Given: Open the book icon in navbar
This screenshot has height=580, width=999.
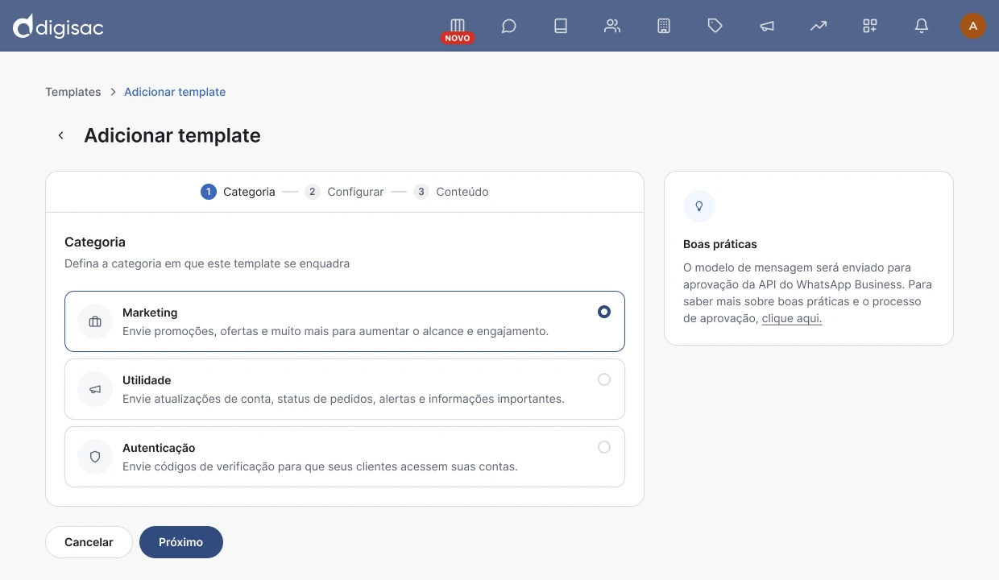Looking at the screenshot, I should point(561,26).
